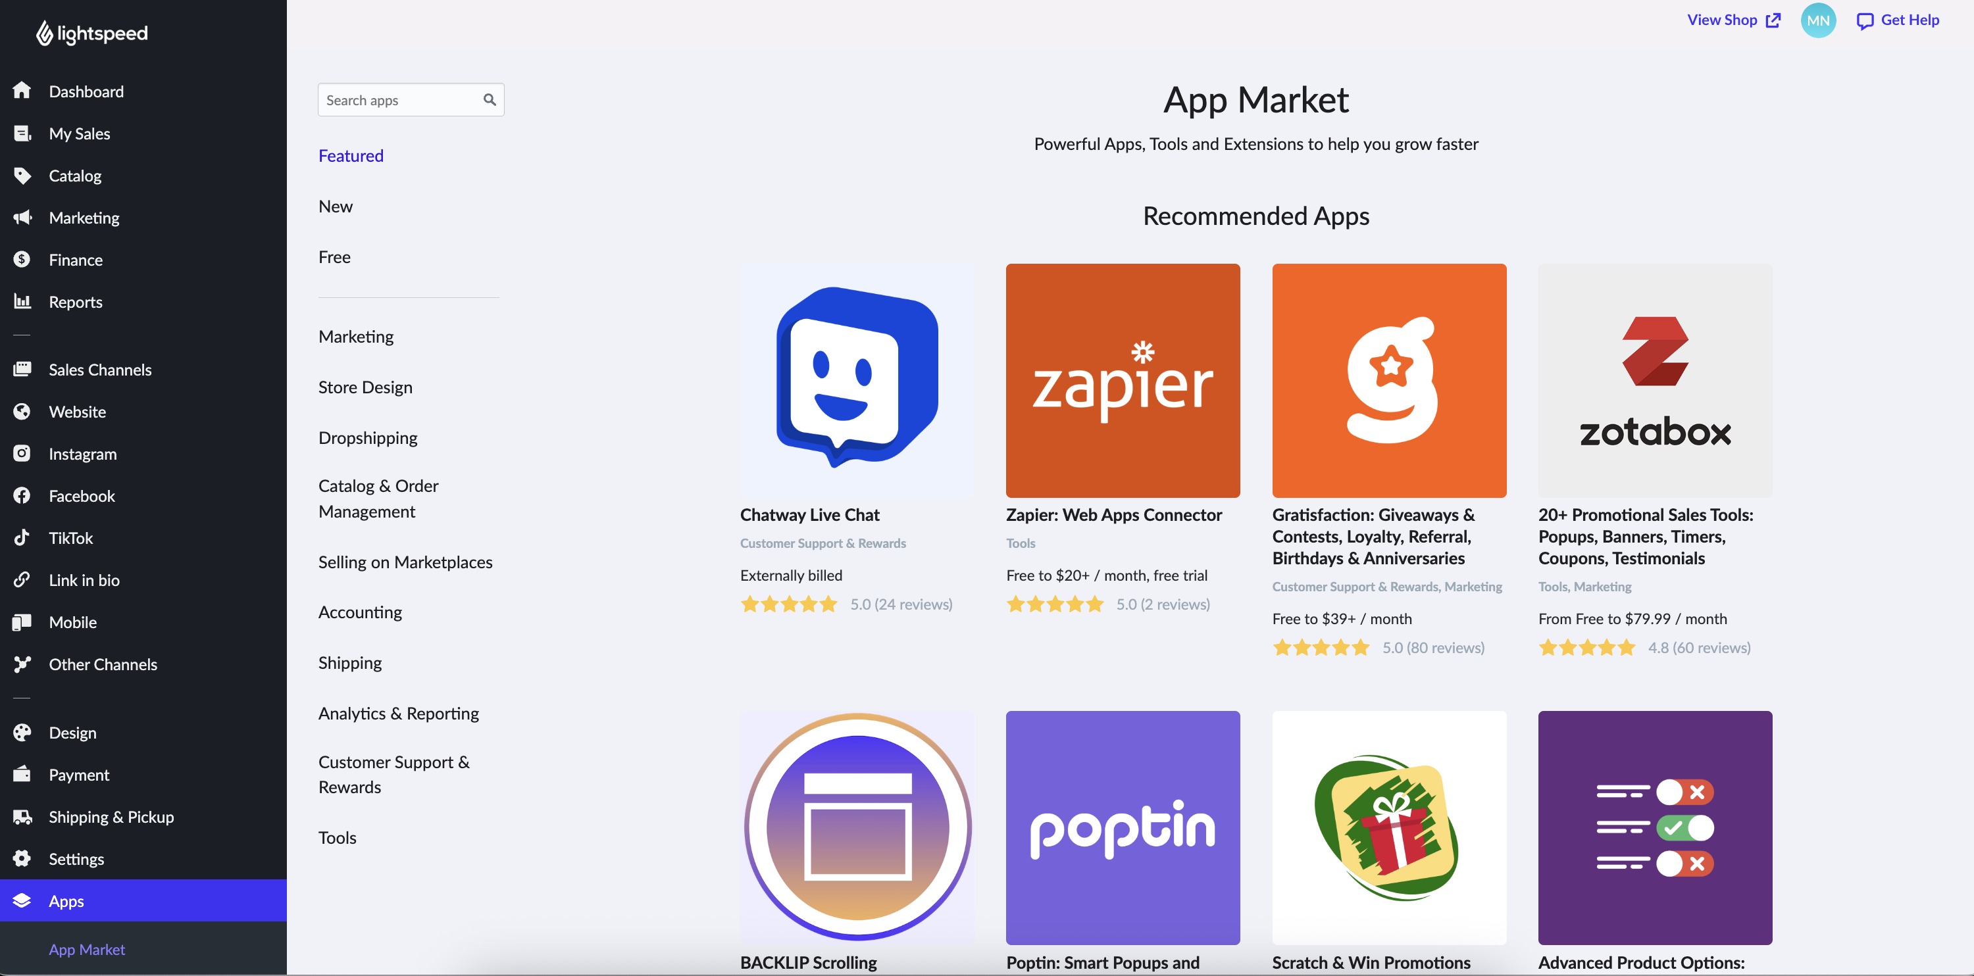1974x976 pixels.
Task: Select the New apps category
Action: pos(335,205)
